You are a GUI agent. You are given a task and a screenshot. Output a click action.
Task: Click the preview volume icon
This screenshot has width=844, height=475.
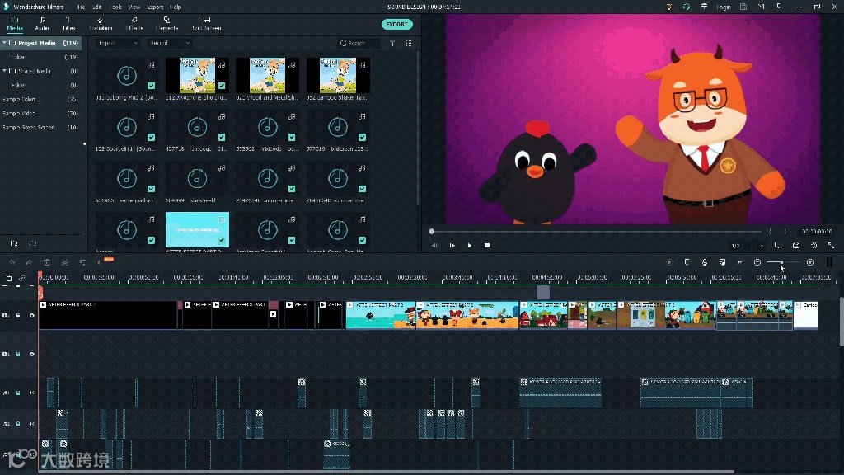pos(814,246)
